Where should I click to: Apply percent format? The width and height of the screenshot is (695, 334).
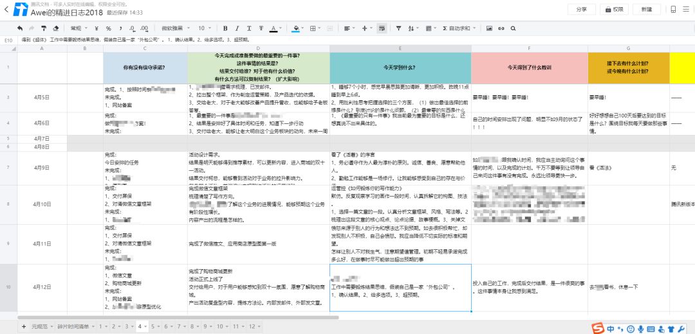[108, 28]
